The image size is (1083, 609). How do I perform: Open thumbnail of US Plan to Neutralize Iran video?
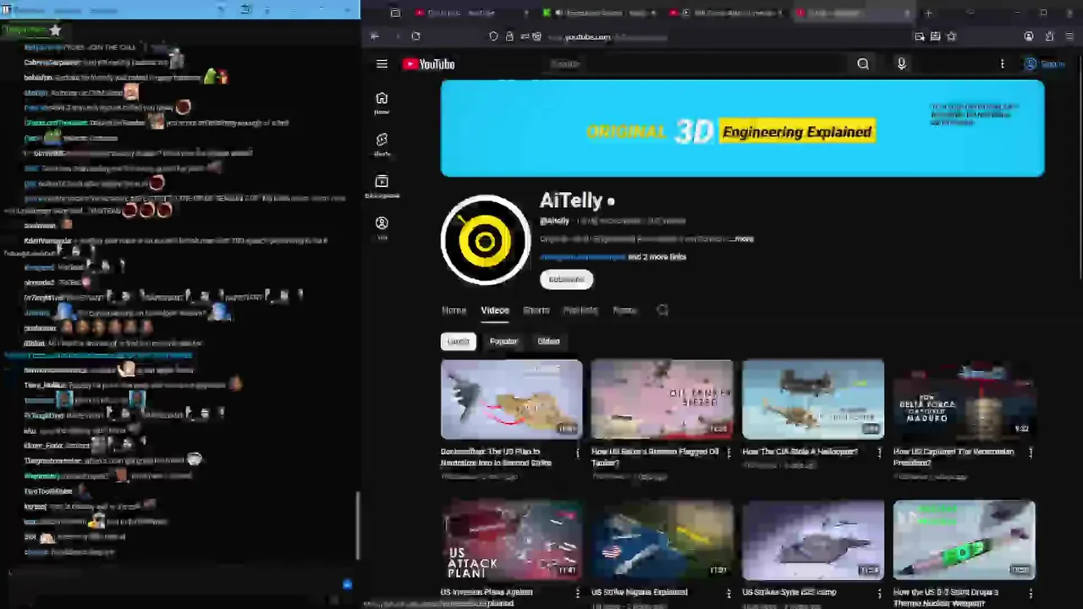pyautogui.click(x=512, y=399)
